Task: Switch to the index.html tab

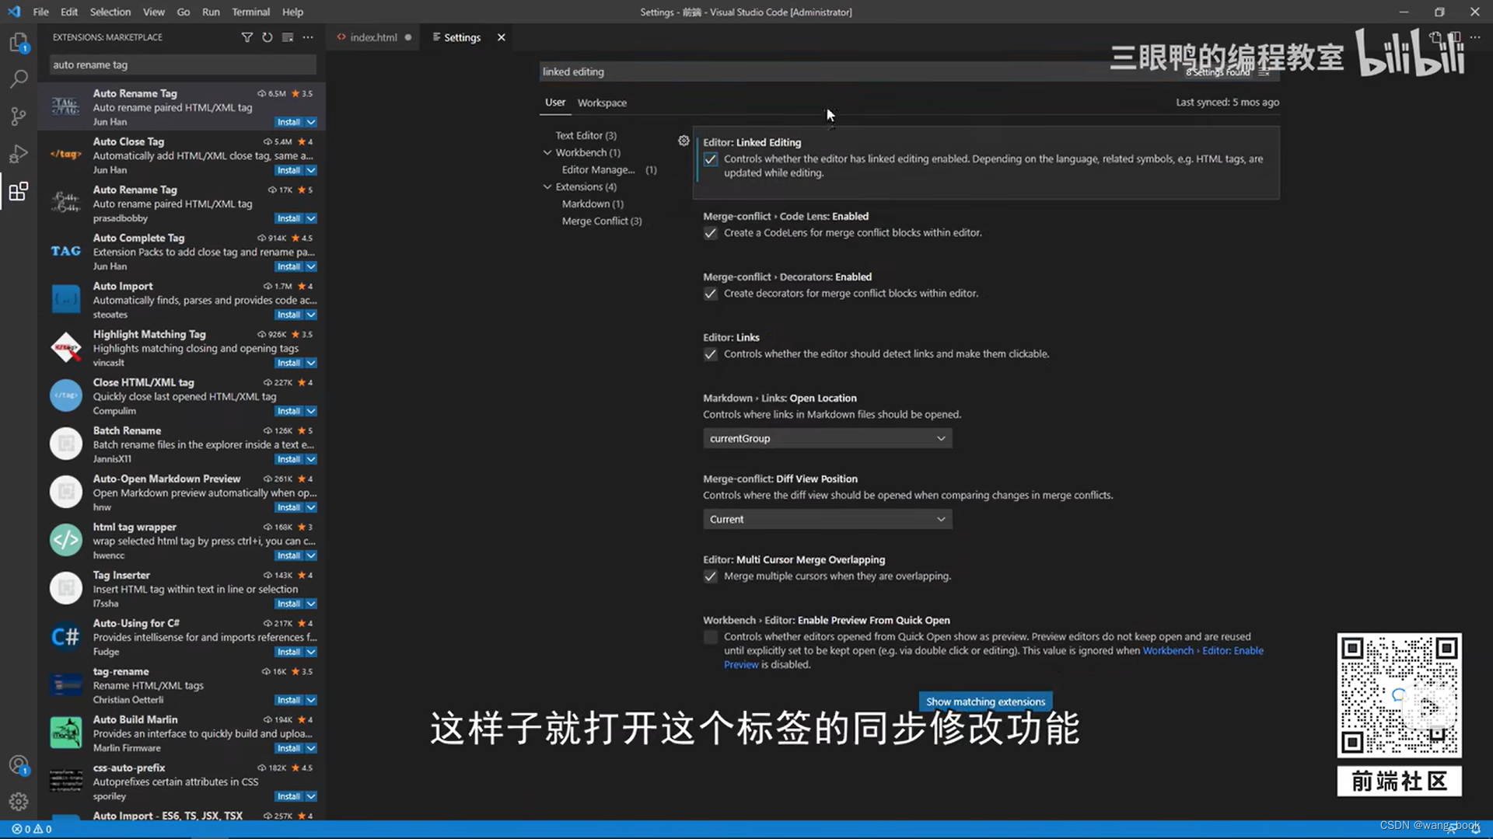Action: pyautogui.click(x=373, y=37)
